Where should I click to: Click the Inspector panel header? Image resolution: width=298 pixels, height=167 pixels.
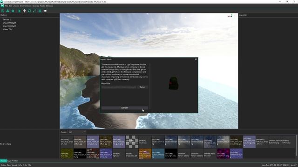click(243, 15)
